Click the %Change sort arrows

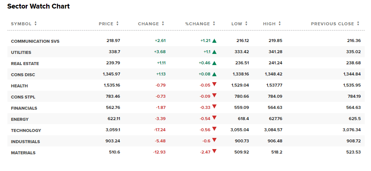214,24
